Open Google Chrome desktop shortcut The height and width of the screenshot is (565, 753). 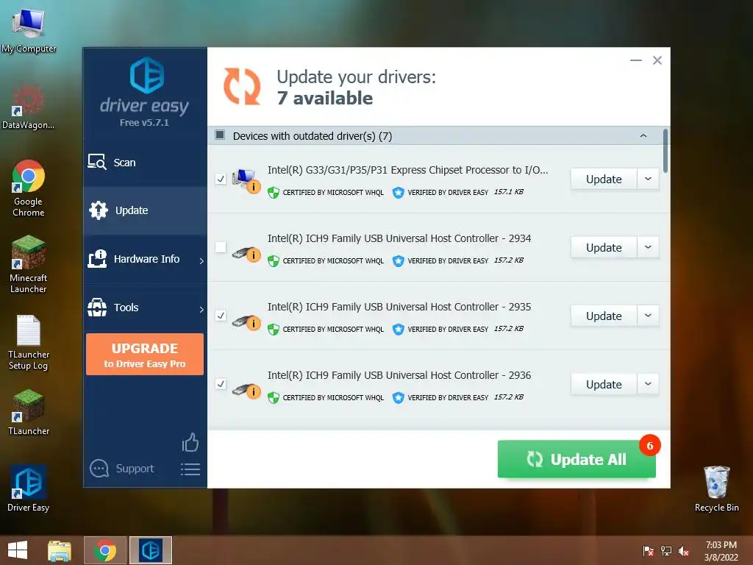[29, 188]
